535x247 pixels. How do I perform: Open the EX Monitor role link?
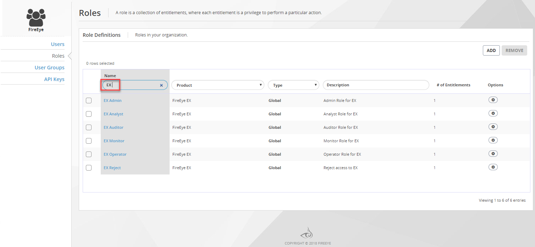point(114,141)
